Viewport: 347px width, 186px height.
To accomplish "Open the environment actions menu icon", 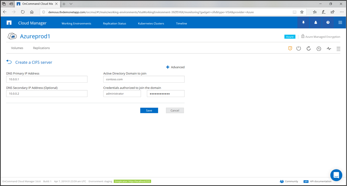I will (x=338, y=49).
